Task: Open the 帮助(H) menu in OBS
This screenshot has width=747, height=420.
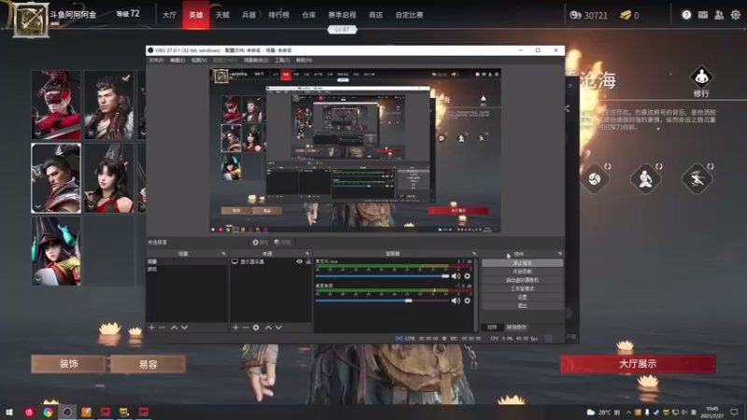Action: tap(304, 61)
